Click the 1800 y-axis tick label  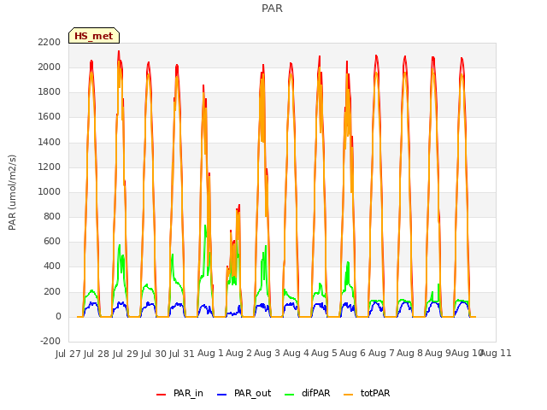pos(50,92)
